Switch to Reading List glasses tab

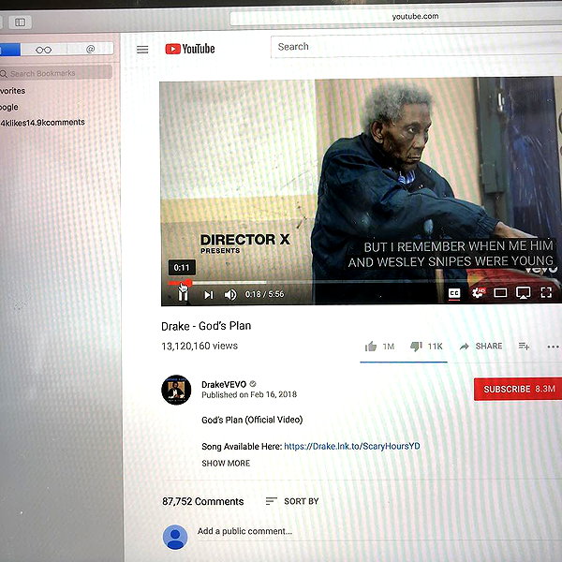coord(43,50)
